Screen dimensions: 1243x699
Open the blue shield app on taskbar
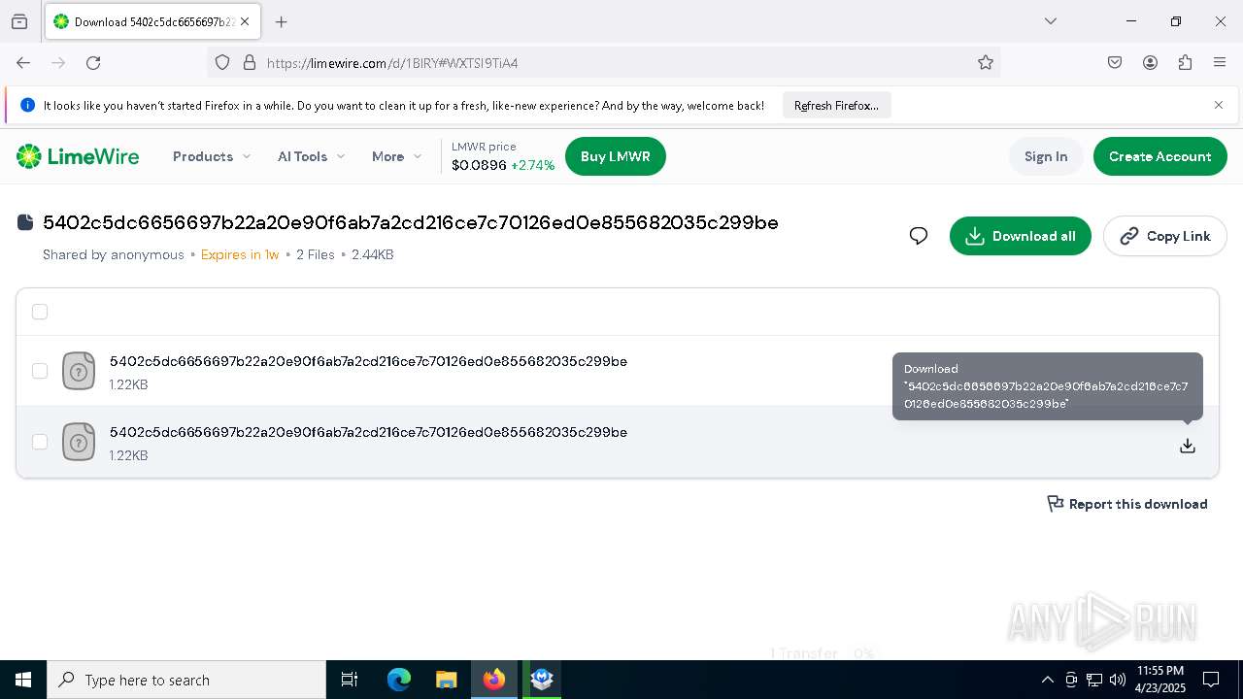542,680
